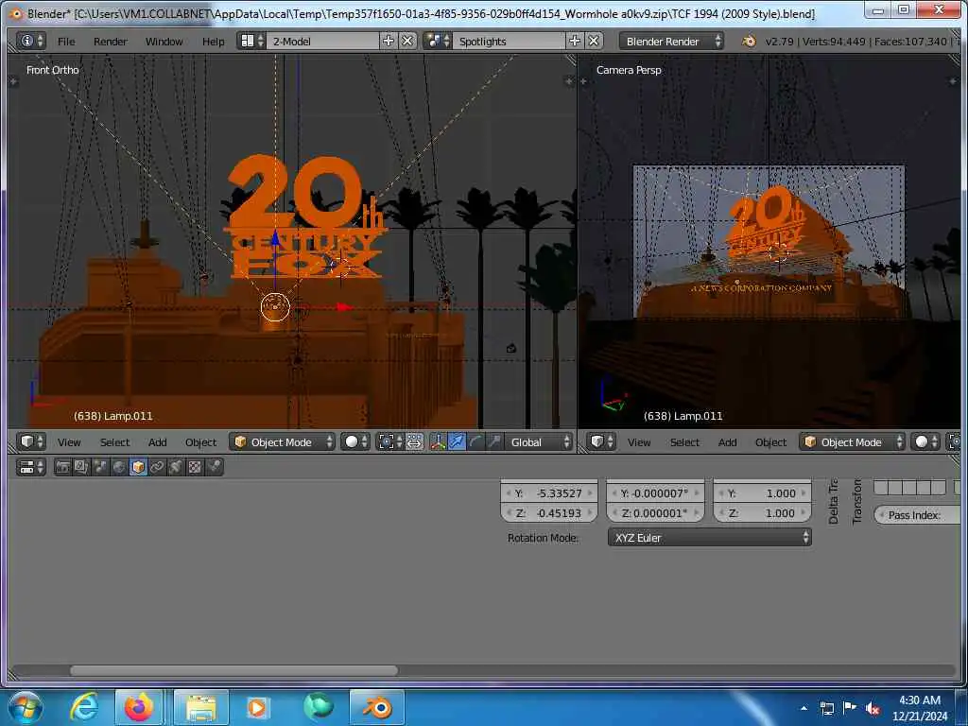Open the screen layout browser icon
The image size is (968, 726).
coord(251,41)
